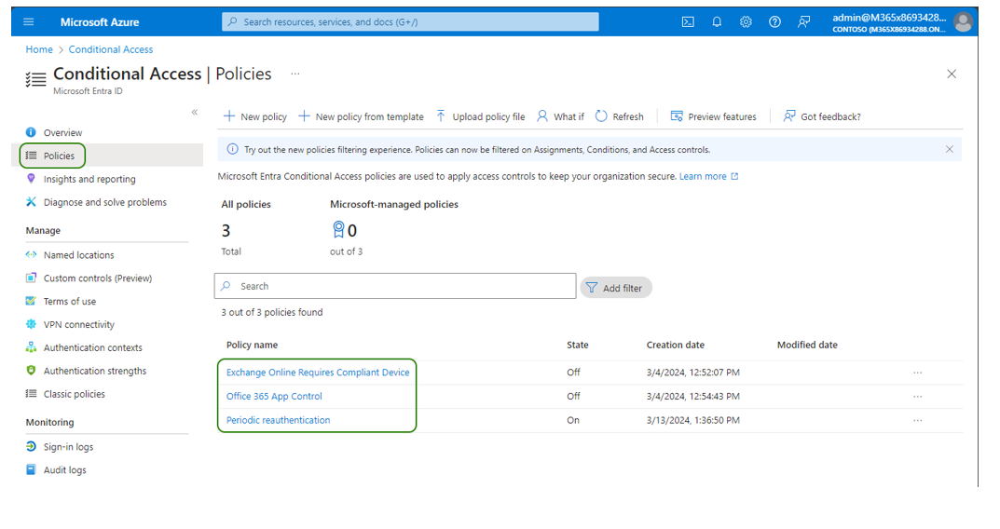The height and width of the screenshot is (529, 1000).
Task: Open Audit logs
Action: coord(64,469)
